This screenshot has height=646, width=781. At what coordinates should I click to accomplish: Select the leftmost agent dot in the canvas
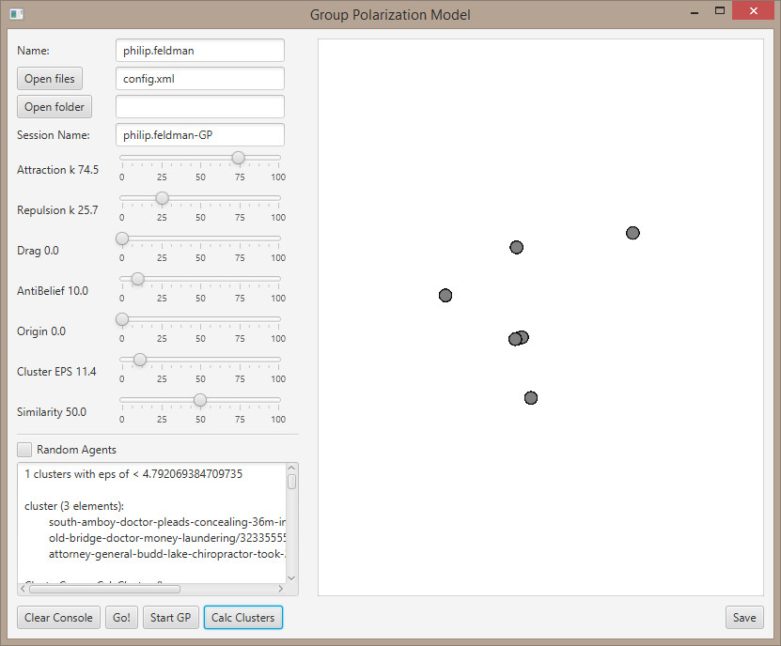(445, 296)
